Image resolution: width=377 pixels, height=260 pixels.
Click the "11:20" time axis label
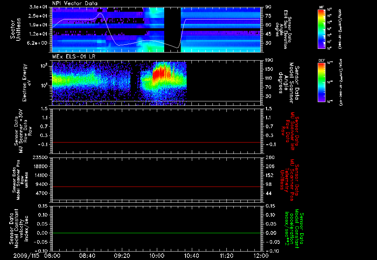point(226,256)
